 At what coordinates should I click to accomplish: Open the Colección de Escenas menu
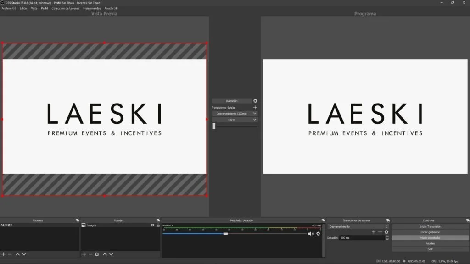coord(65,8)
